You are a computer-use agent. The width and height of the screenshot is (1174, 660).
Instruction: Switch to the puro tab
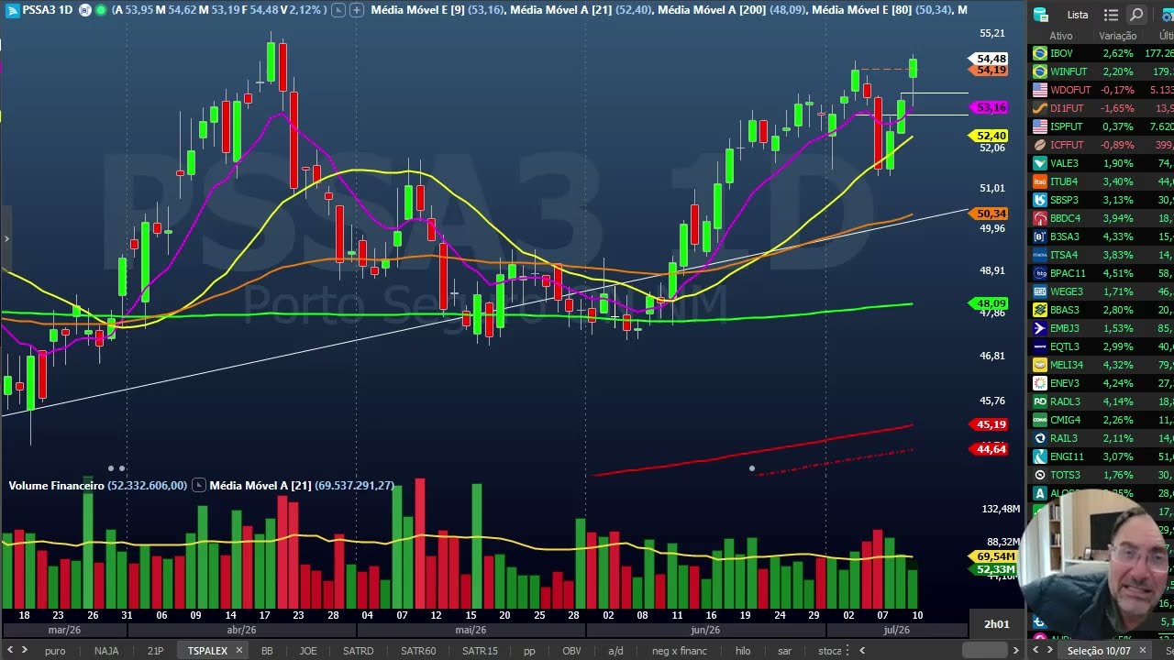click(55, 651)
